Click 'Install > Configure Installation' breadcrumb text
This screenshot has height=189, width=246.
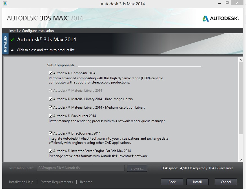click(32, 31)
